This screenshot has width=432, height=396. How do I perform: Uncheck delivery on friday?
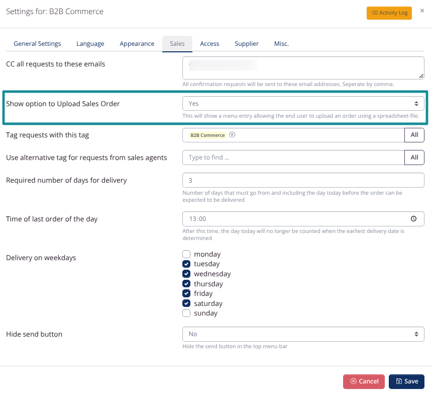[x=186, y=293]
